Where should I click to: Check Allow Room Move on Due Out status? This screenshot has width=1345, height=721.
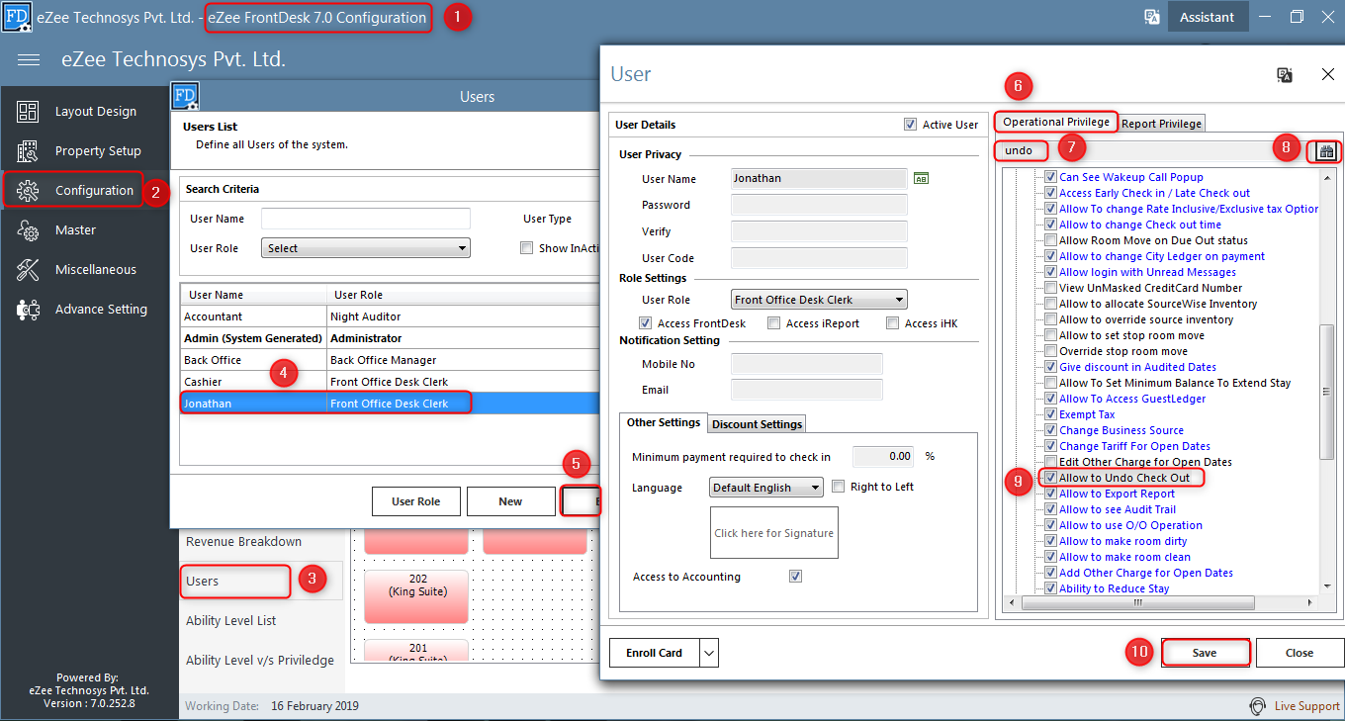pos(1051,240)
